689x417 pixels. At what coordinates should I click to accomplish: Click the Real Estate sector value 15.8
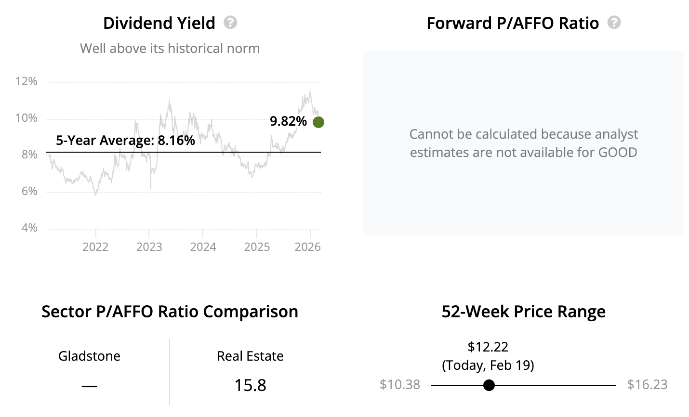click(x=250, y=385)
